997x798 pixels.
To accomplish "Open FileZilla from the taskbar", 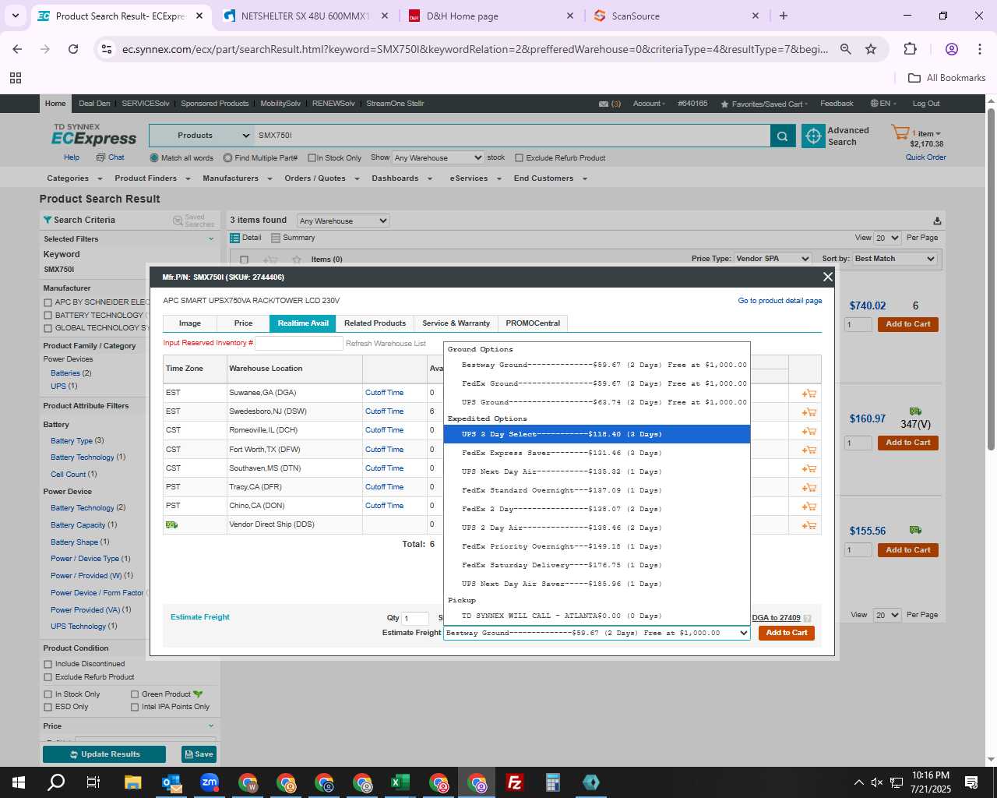I will click(515, 782).
